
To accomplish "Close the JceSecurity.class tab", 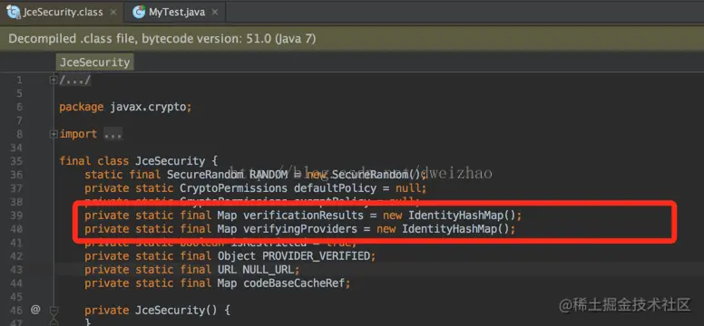I will tap(113, 12).
